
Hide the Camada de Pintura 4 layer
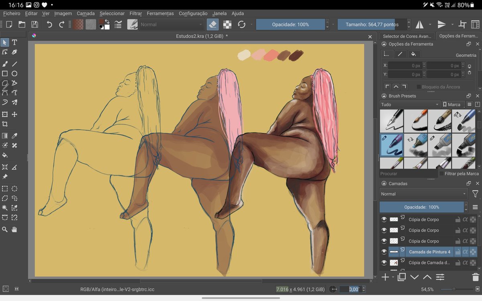(x=384, y=252)
